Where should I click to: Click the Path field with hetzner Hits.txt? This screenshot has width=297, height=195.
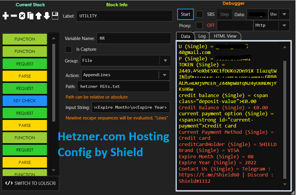click(x=124, y=86)
